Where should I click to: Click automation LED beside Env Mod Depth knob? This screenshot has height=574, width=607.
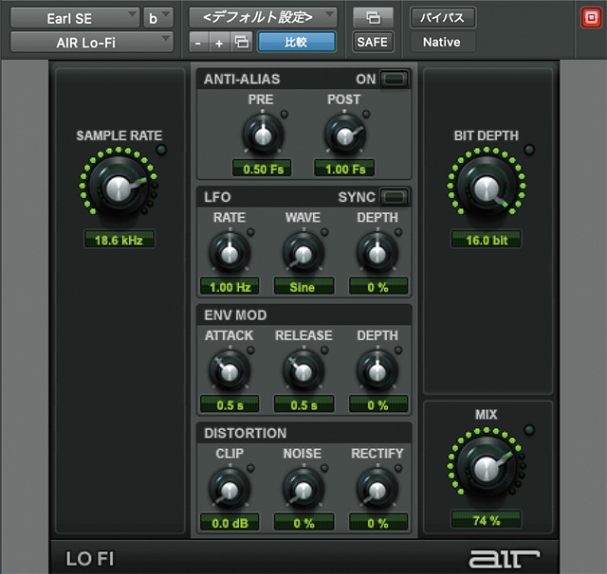pyautogui.click(x=398, y=350)
